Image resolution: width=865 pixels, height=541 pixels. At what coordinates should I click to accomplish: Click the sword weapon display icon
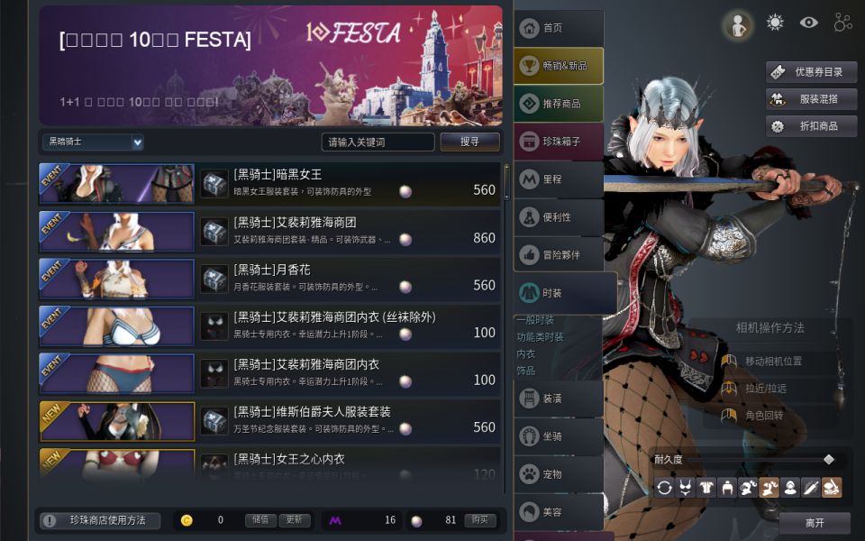click(811, 488)
